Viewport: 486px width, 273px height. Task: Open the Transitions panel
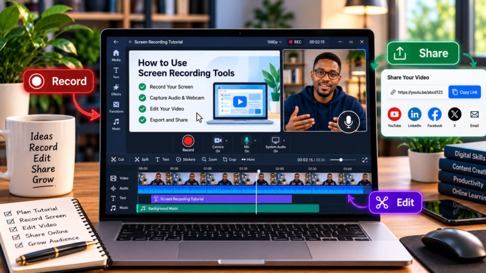116,107
